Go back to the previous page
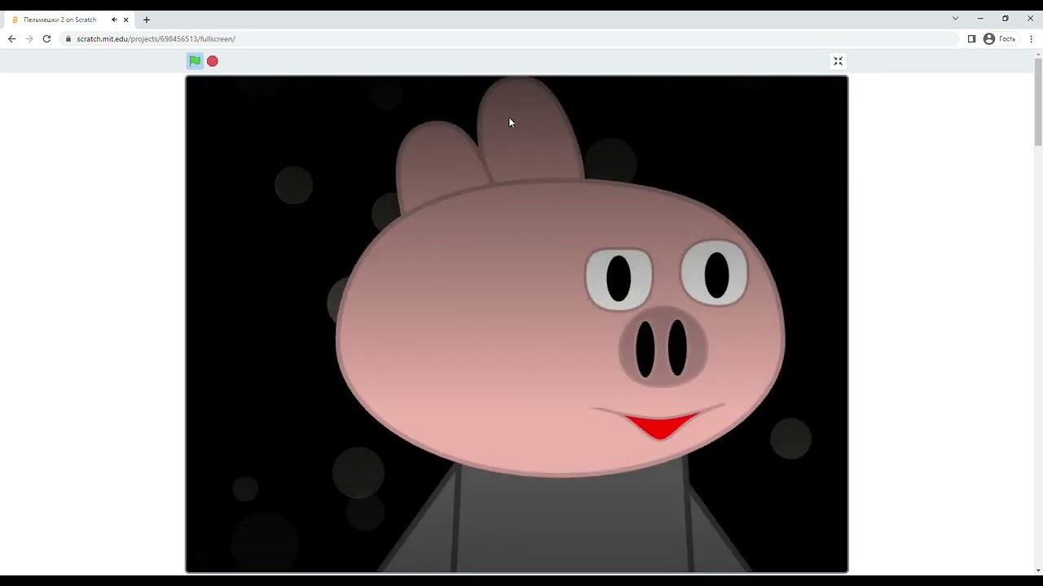Image resolution: width=1043 pixels, height=586 pixels. (x=11, y=39)
